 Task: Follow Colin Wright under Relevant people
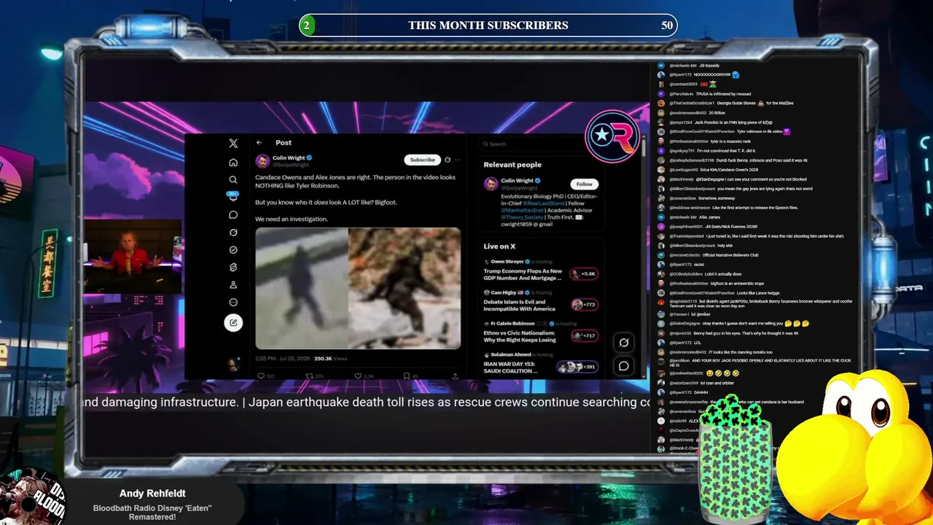584,184
